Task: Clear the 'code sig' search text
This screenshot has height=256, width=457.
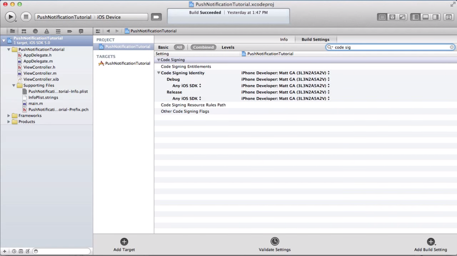Action: tap(452, 47)
